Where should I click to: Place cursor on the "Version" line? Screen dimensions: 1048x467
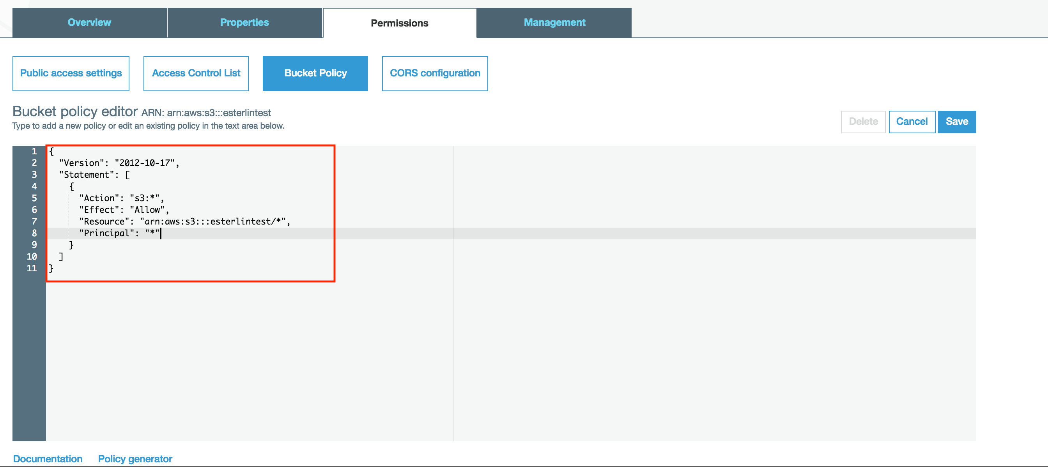(119, 163)
